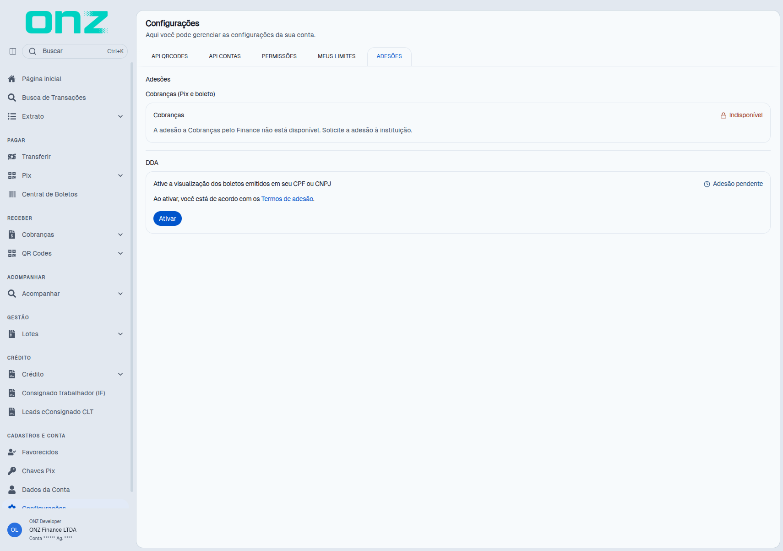Open the PERMISSÕES tab

coord(279,56)
